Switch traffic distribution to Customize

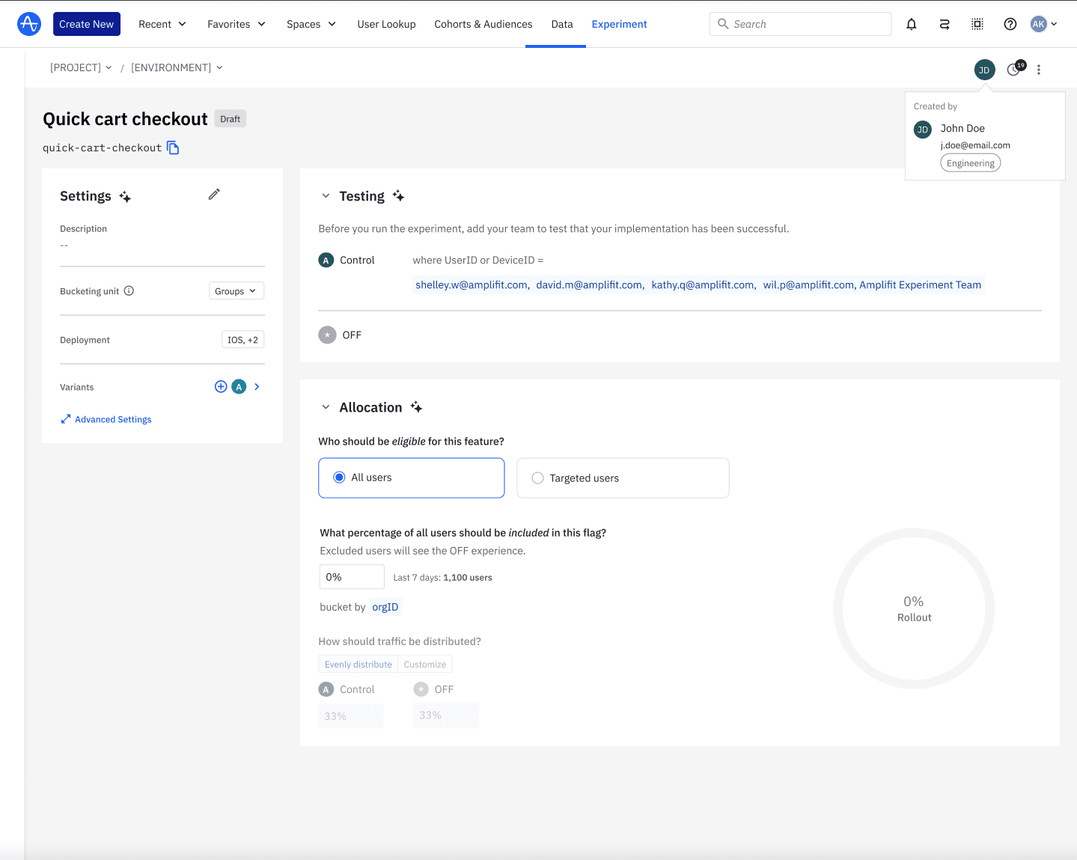[424, 664]
